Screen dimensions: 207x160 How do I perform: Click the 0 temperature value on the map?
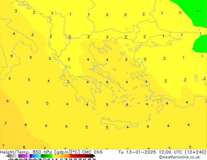180,13
